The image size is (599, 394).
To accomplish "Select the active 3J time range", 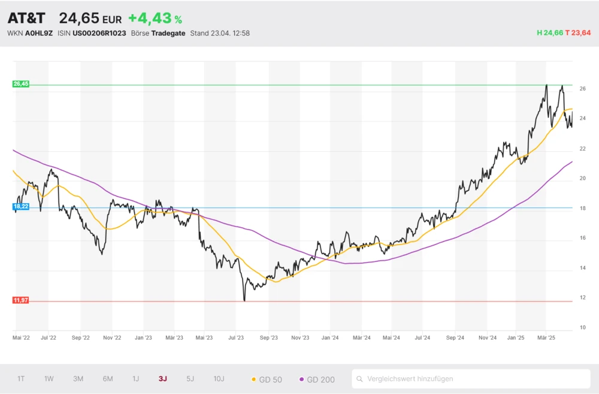I will pyautogui.click(x=163, y=378).
